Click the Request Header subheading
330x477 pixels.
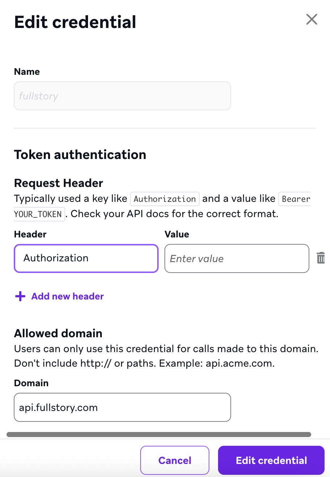coord(58,183)
